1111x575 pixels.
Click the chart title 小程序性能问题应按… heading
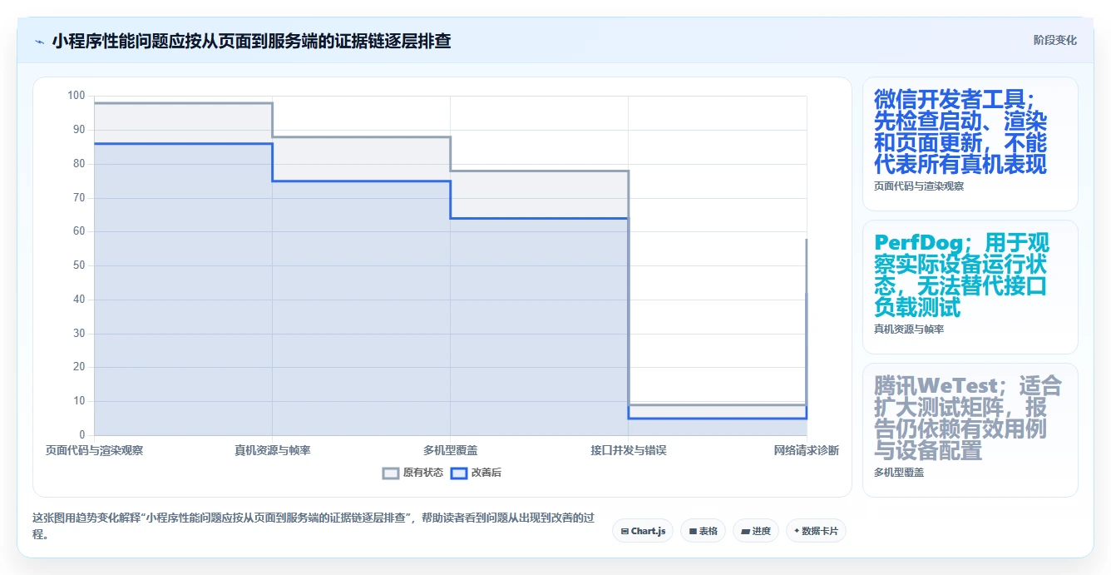coord(251,41)
